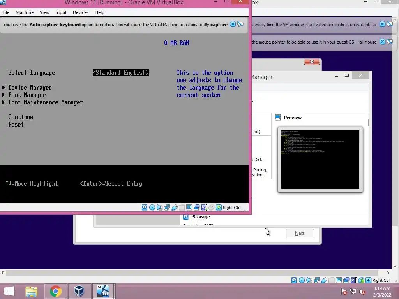This screenshot has width=399, height=299.
Task: Click the hard disk indicator in outer VM status bar
Action: pos(294,280)
